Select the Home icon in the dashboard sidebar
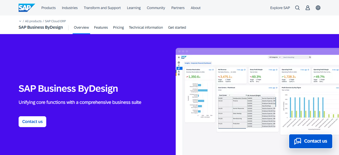339x155 pixels. tap(179, 63)
